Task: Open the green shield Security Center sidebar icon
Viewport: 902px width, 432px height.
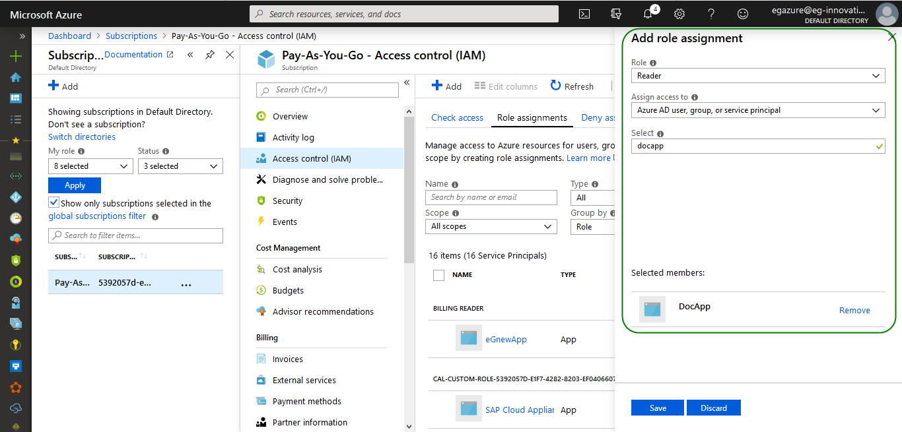Action: tap(16, 261)
